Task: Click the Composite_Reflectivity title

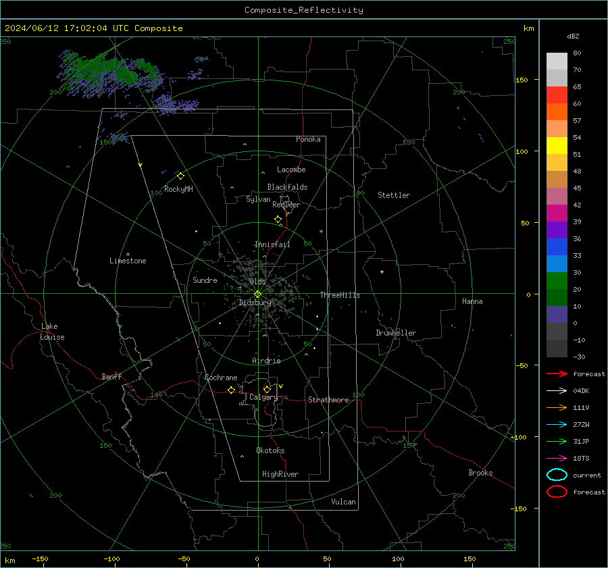Action: tap(304, 10)
